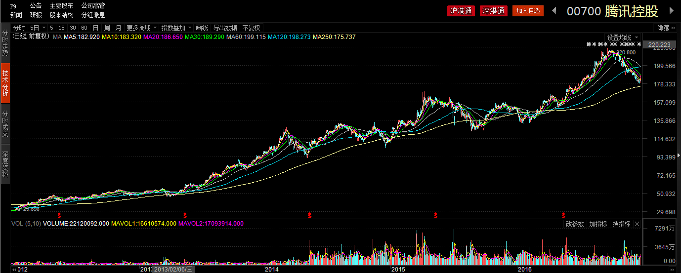Click 加指标 in the volume panel

click(x=597, y=224)
